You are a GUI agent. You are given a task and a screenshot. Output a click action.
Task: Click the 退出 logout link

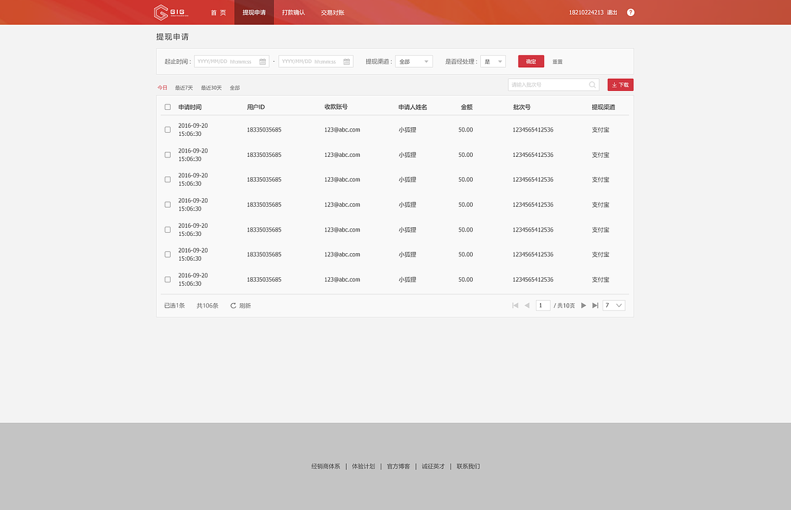click(612, 12)
